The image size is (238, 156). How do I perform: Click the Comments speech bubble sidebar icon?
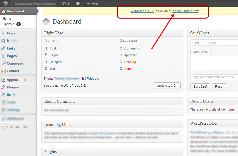3,63
